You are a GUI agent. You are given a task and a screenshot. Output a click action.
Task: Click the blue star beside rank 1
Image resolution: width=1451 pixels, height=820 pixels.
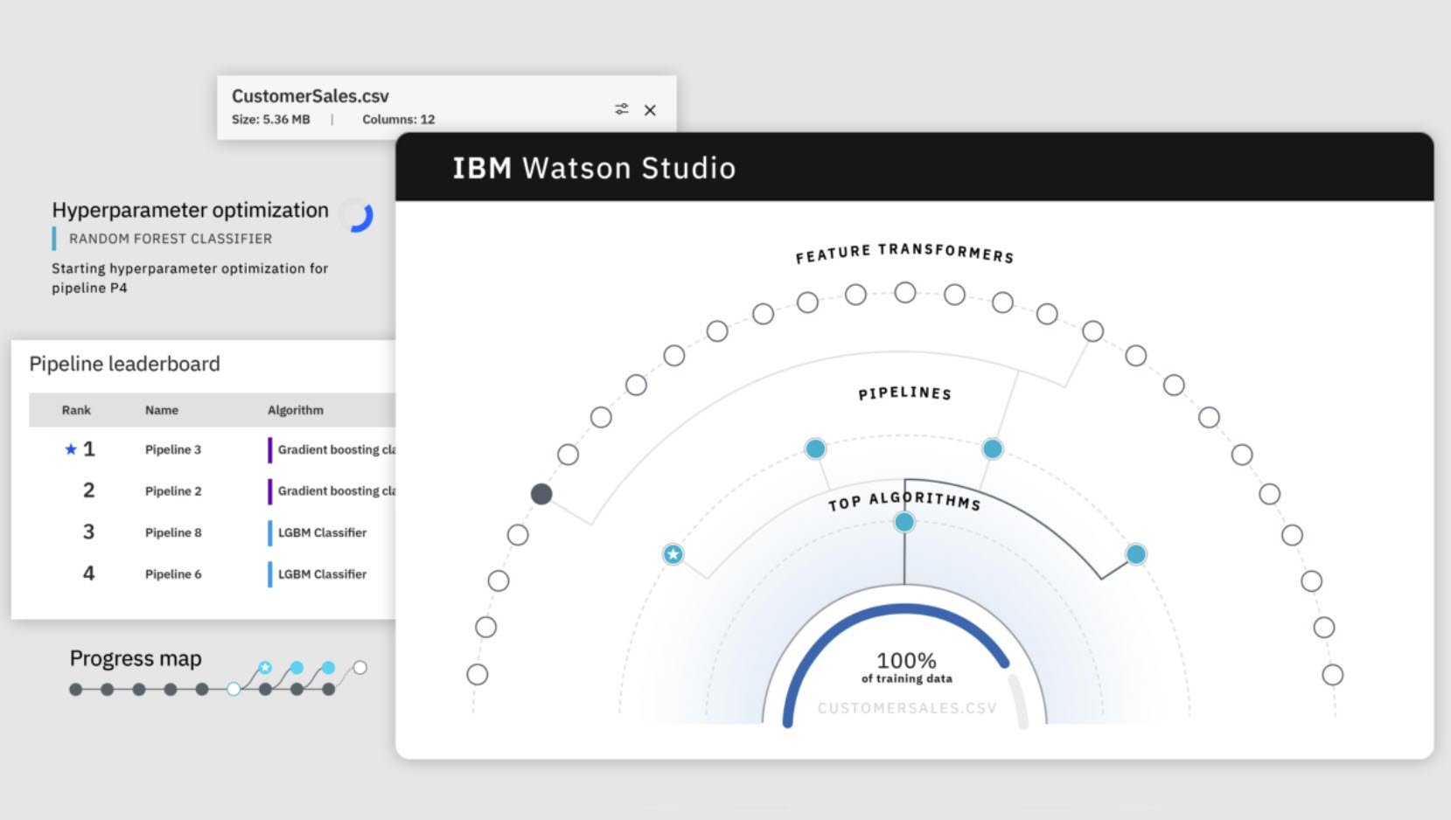(x=71, y=449)
